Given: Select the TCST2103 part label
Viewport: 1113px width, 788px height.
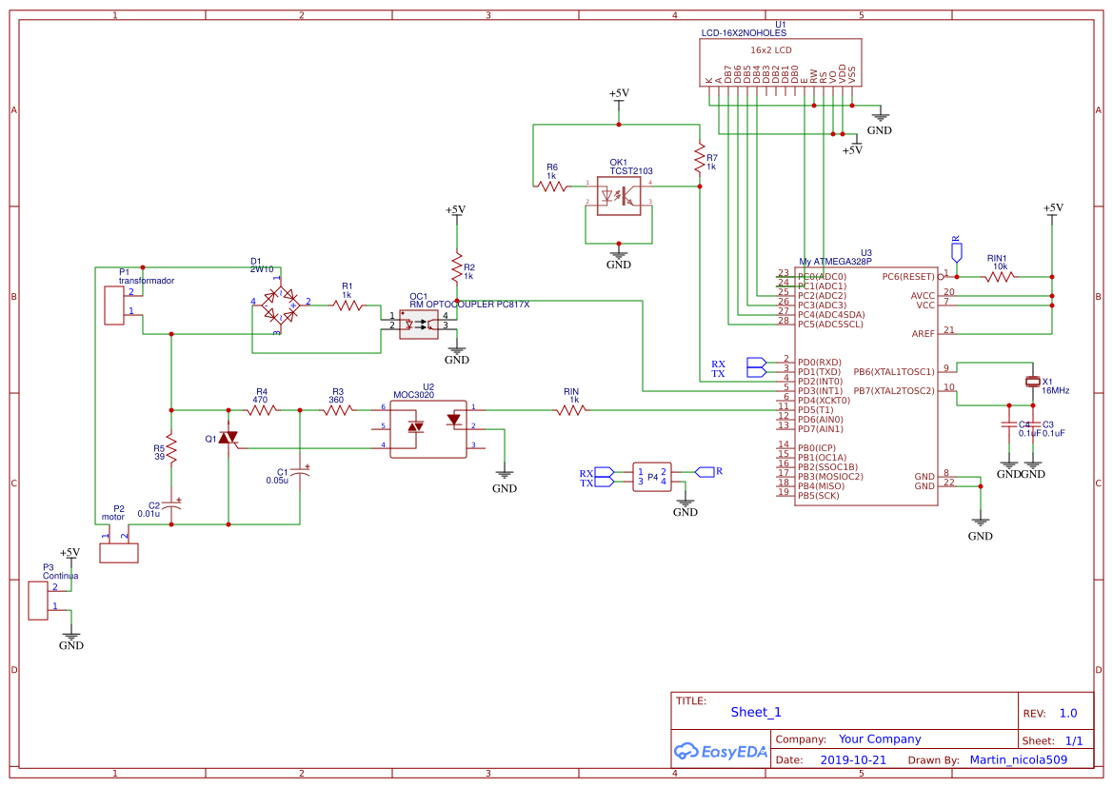Looking at the screenshot, I should coord(631,171).
